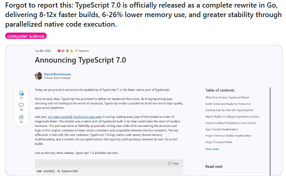The width and height of the screenshot is (286, 176).
Task: Click the copy clipboard icon on code block
Action: point(170,163)
